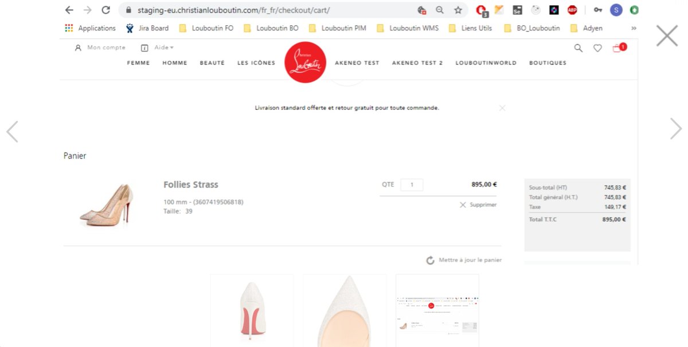This screenshot has width=688, height=347.
Task: Open the Adyen bookmark folder
Action: pos(587,28)
